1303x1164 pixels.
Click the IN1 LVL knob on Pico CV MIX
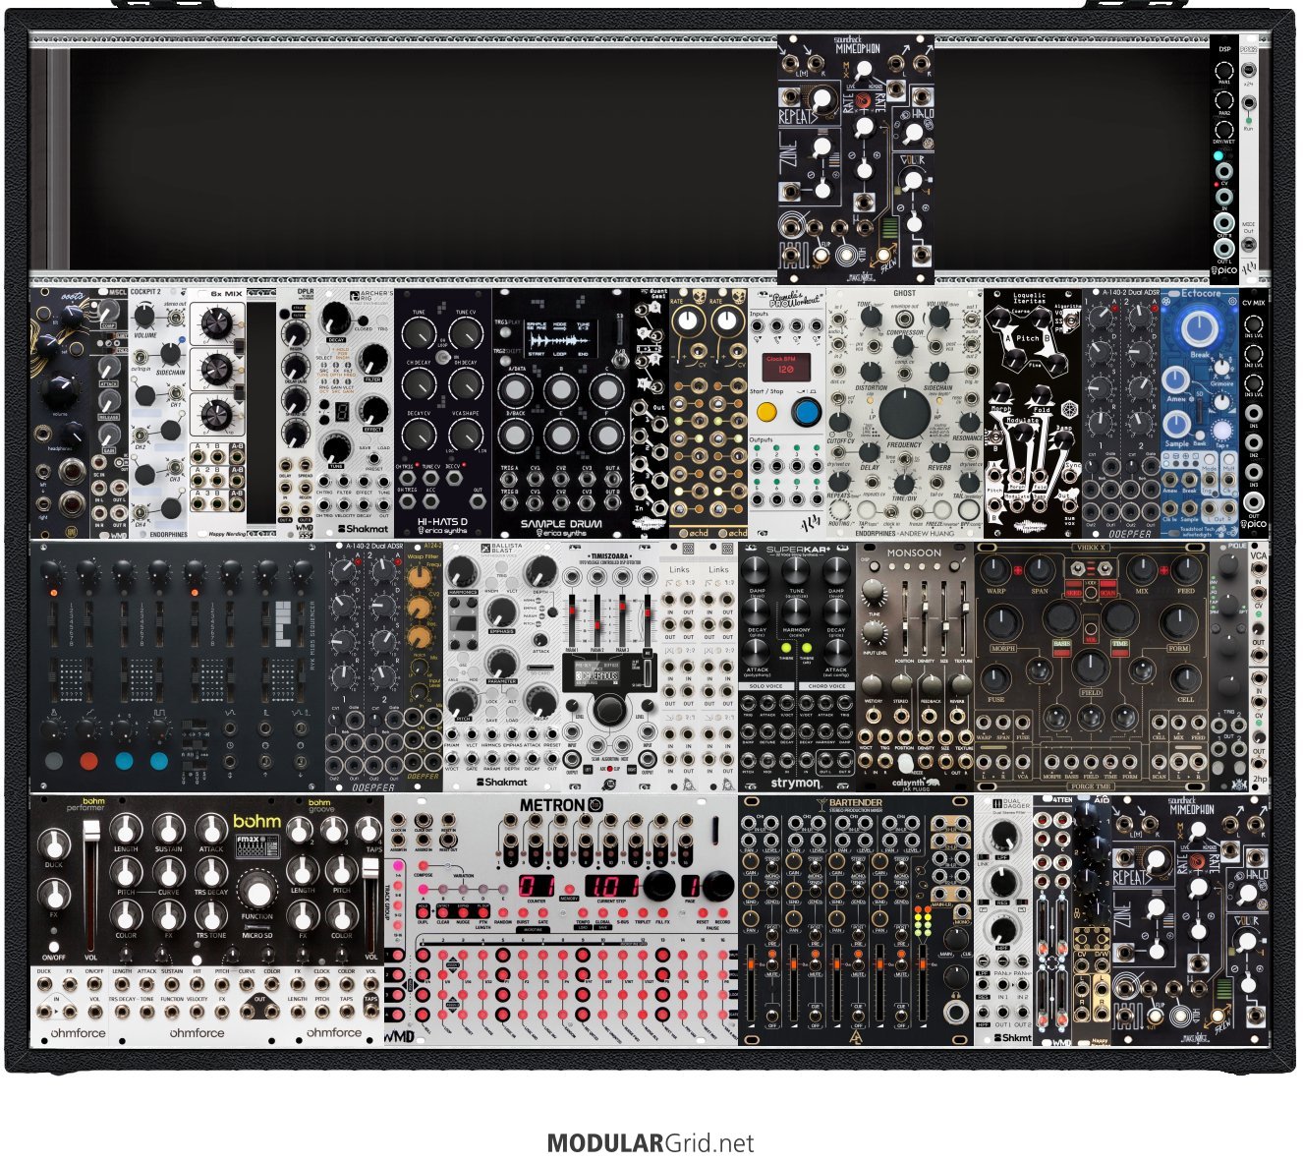click(1254, 324)
